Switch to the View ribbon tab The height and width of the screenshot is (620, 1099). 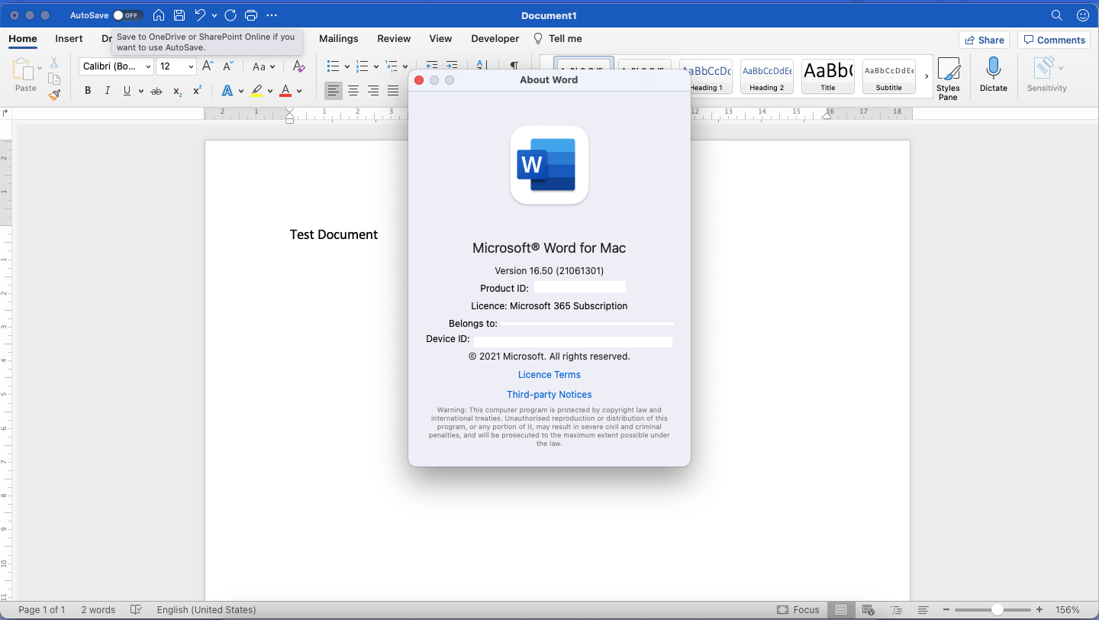[441, 39]
